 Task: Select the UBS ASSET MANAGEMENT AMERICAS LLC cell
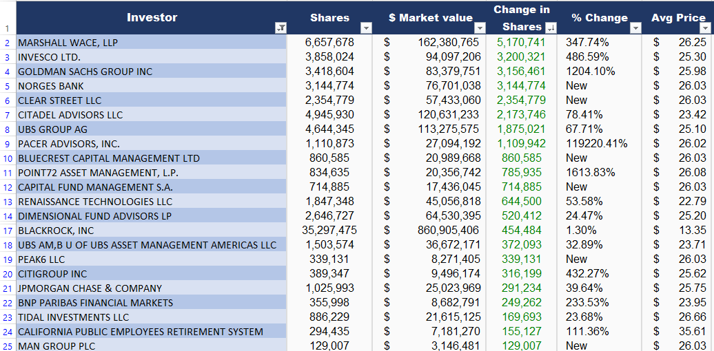point(152,245)
